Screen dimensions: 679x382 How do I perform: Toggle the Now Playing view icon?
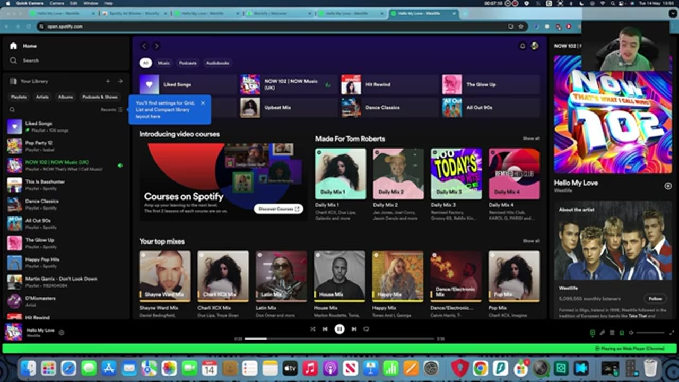(x=593, y=333)
